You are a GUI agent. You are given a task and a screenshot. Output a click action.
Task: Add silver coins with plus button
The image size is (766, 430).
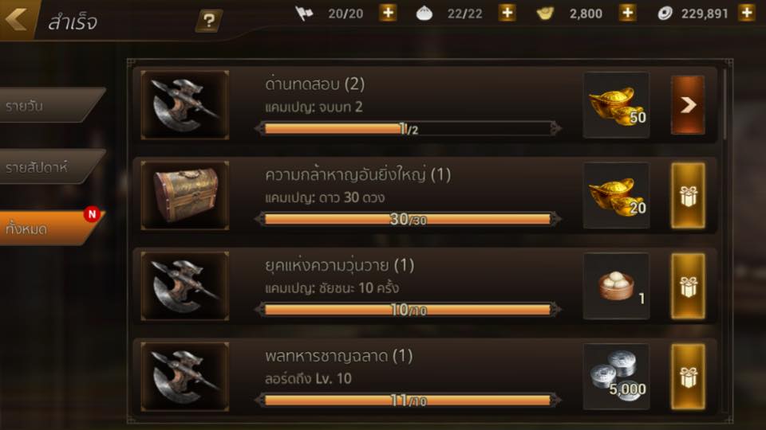(747, 13)
